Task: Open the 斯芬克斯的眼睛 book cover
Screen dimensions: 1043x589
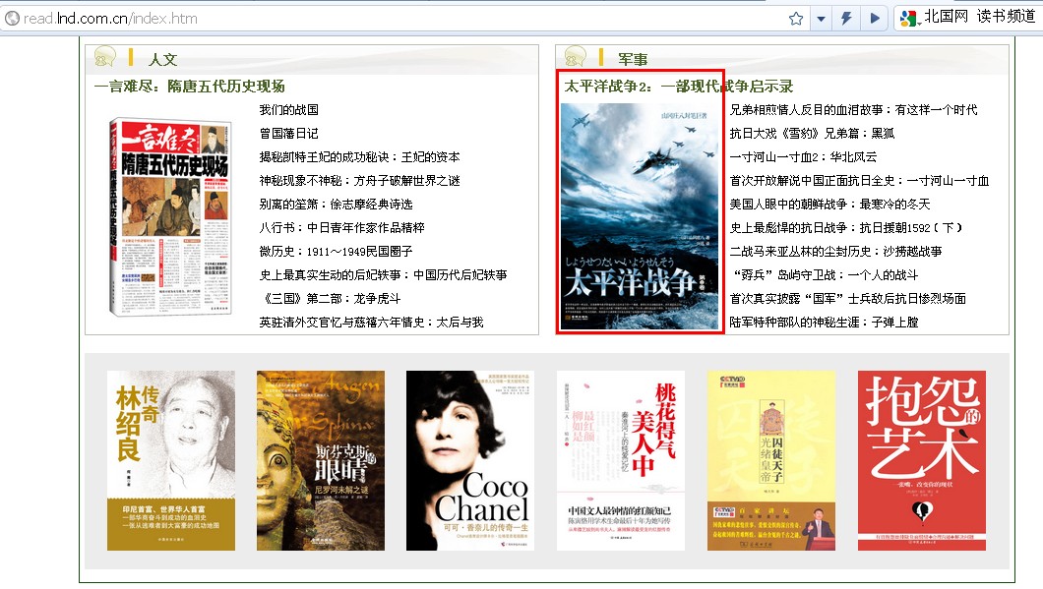Action: pos(321,461)
